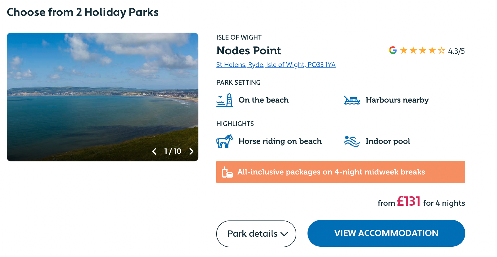497x257 pixels.
Task: Click the Nodes Point park title
Action: click(x=249, y=51)
